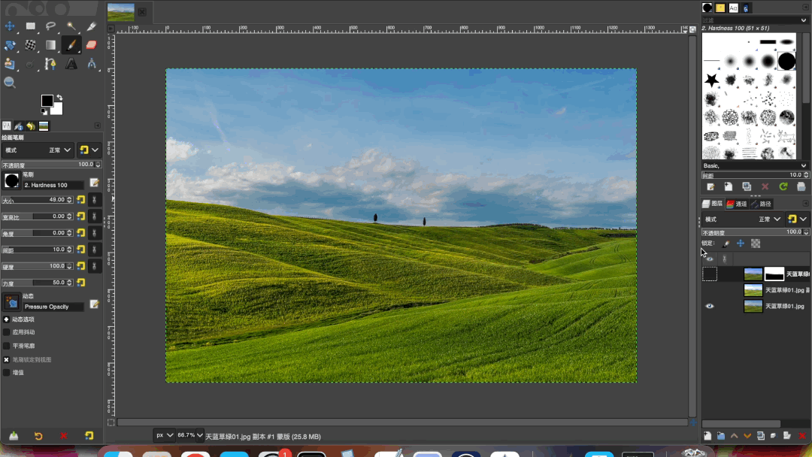Image resolution: width=812 pixels, height=457 pixels.
Task: Select the Text tool
Action: 71,64
